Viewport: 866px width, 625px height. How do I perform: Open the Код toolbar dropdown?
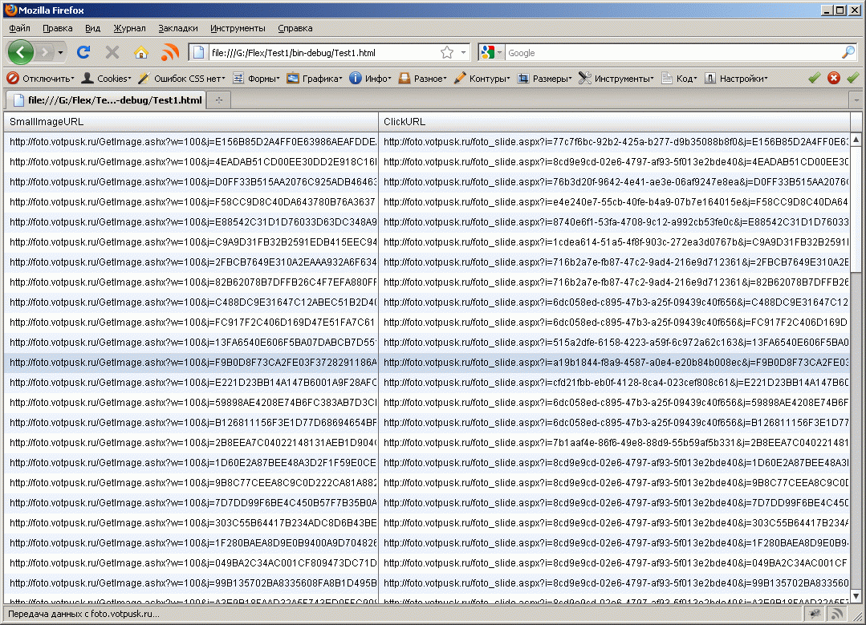pos(679,79)
